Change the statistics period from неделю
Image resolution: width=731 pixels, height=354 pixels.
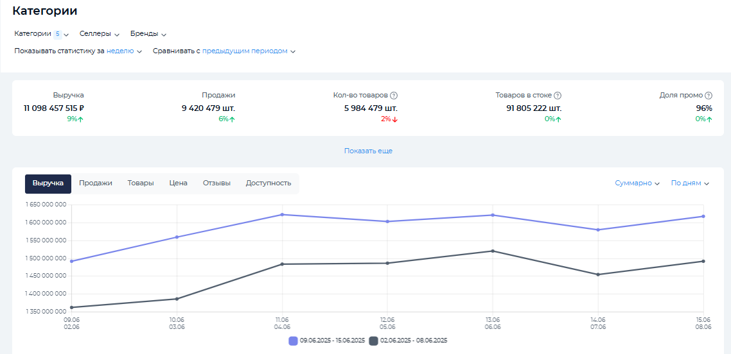124,51
